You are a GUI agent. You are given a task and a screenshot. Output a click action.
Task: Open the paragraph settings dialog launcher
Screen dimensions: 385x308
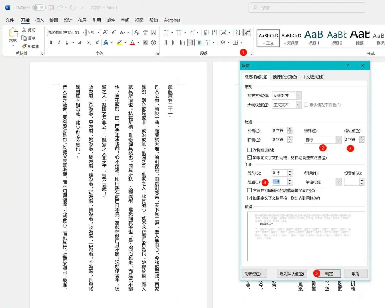click(x=251, y=53)
